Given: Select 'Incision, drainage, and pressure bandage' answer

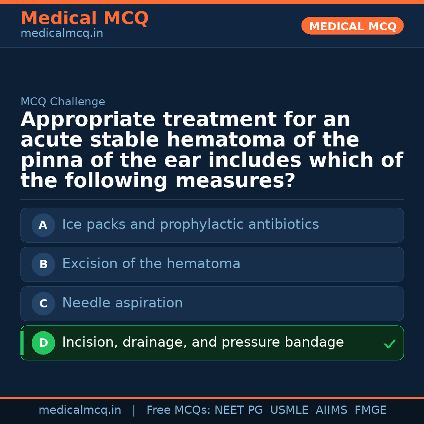Looking at the screenshot, I should tap(203, 343).
